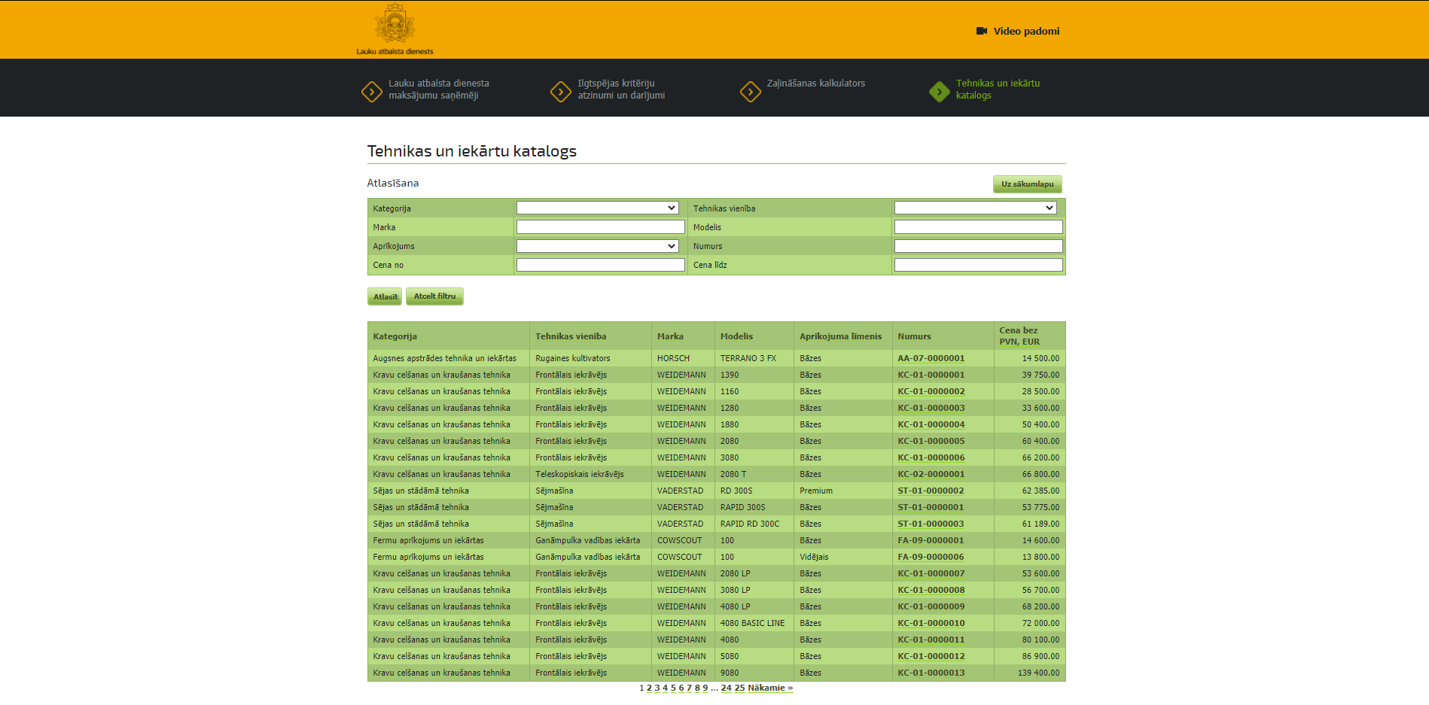This screenshot has width=1429, height=705.
Task: Click the green diamond icon for Tehnikas katalogs
Action: pyautogui.click(x=940, y=91)
